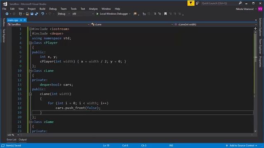264x148 pixels.
Task: Collapse the class cGame outline
Action: click(x=31, y=122)
